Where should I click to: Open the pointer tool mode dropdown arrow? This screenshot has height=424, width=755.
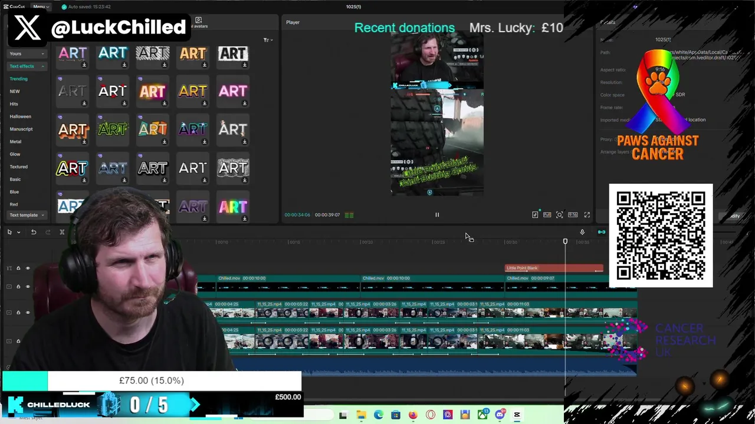point(18,232)
